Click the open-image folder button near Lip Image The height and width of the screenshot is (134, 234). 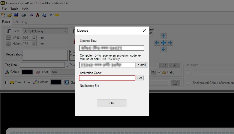coord(164,65)
